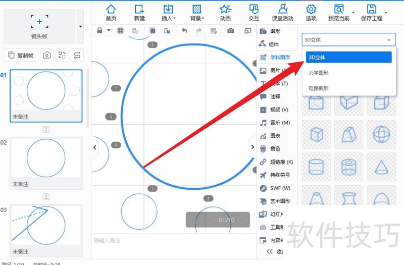Click the frame-fit icon in the frame toolbar
The width and height of the screenshot is (404, 265).
point(62,55)
